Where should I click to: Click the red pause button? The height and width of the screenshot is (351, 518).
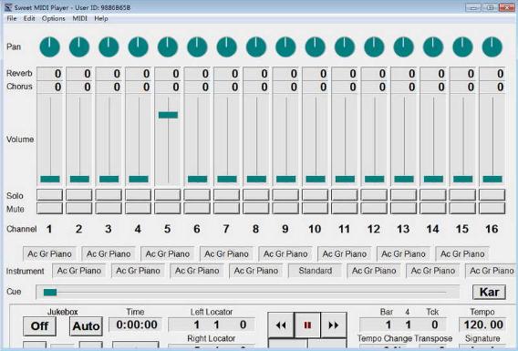tap(307, 325)
